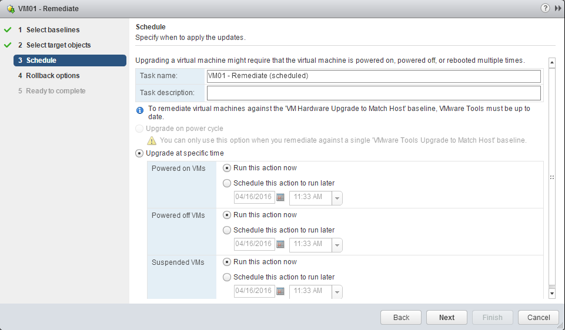The width and height of the screenshot is (565, 330).
Task: Click the 'Suspended VMs' label
Action: 178,262
